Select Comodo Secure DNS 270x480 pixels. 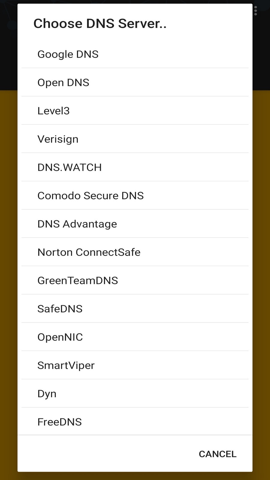pos(135,195)
